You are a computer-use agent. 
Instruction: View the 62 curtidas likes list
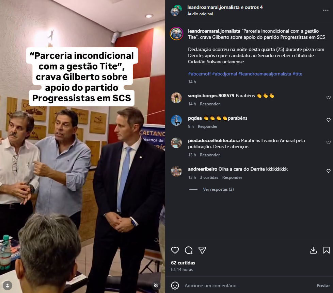click(183, 263)
